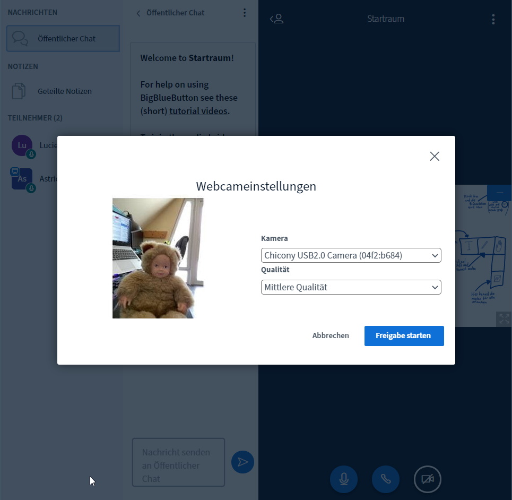This screenshot has width=512, height=500.
Task: Click the Welcome to Startraum! message
Action: point(187,58)
